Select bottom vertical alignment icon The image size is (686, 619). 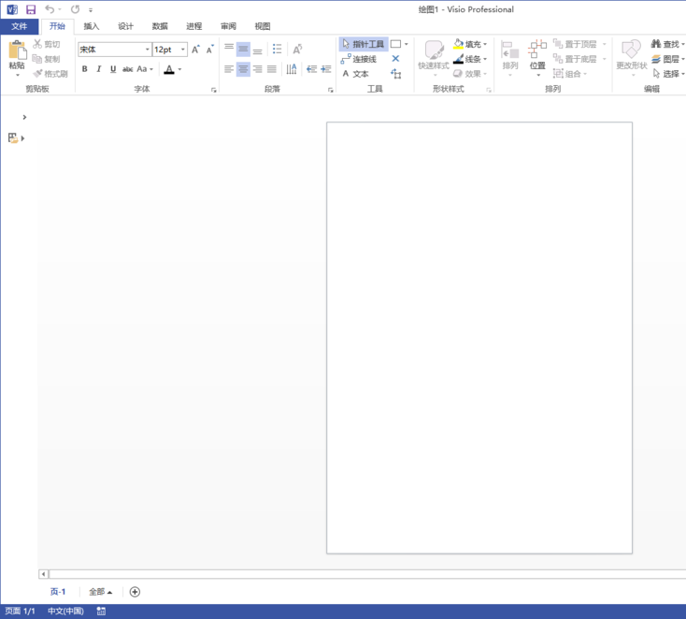[x=257, y=49]
